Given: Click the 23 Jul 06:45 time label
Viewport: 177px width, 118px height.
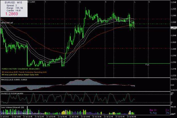Looking at the screenshot, I should tap(131, 117).
